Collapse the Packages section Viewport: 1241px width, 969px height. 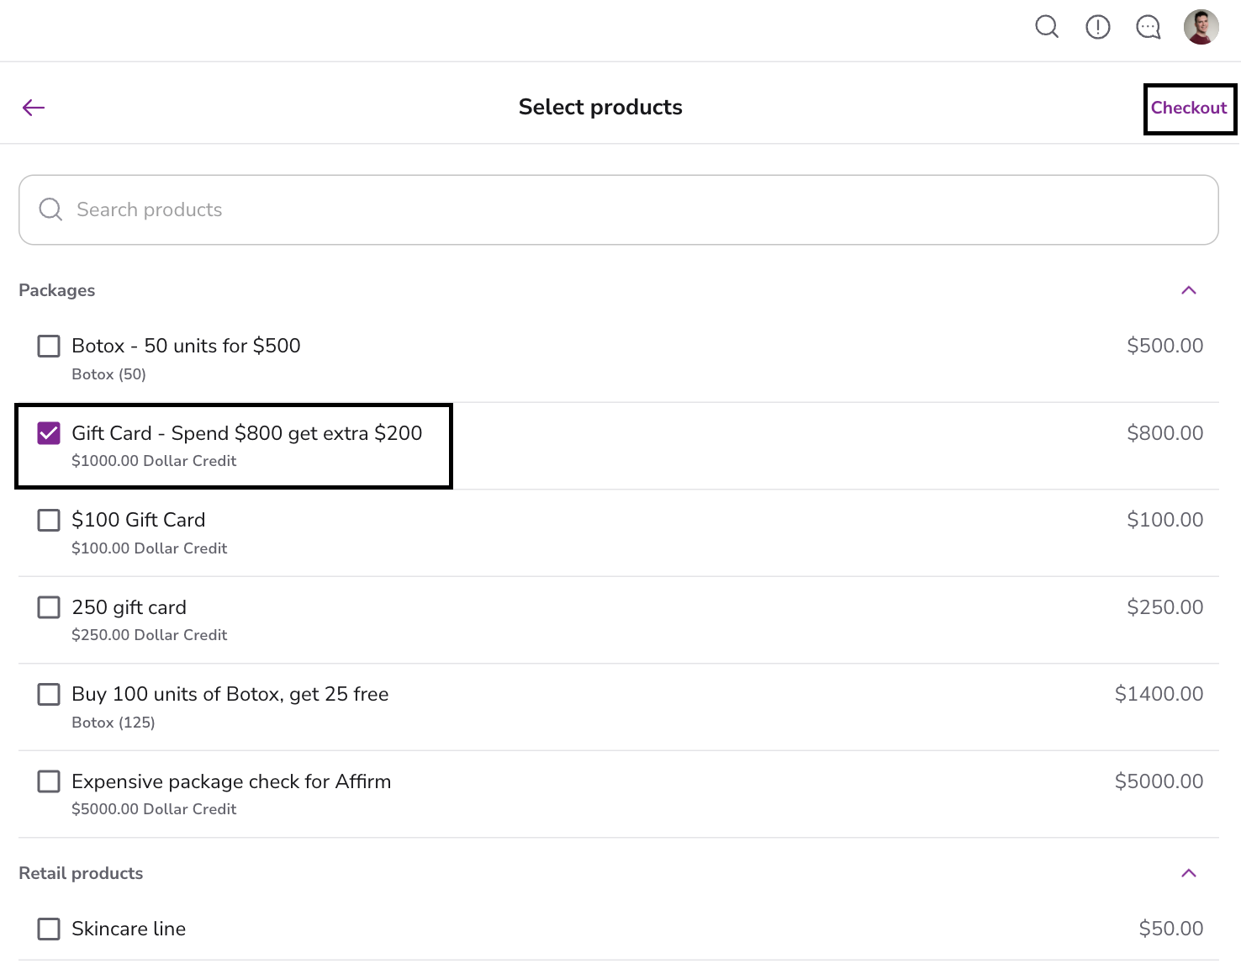(x=1188, y=290)
